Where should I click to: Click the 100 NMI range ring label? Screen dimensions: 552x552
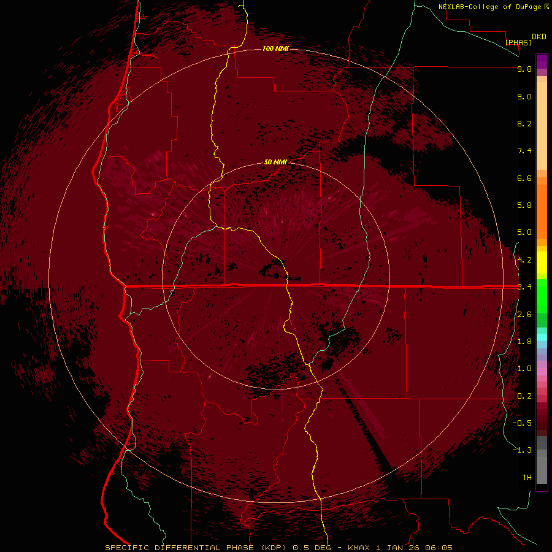click(x=275, y=48)
